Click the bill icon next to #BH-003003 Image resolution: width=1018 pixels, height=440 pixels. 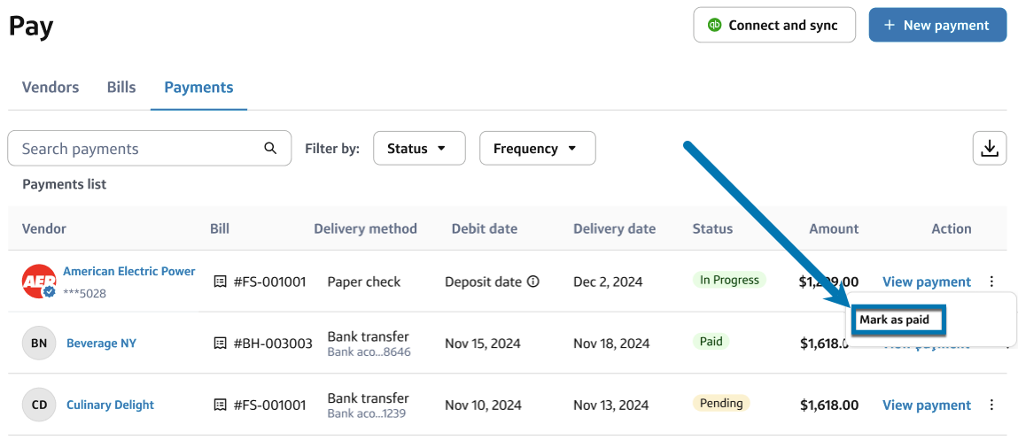point(221,344)
